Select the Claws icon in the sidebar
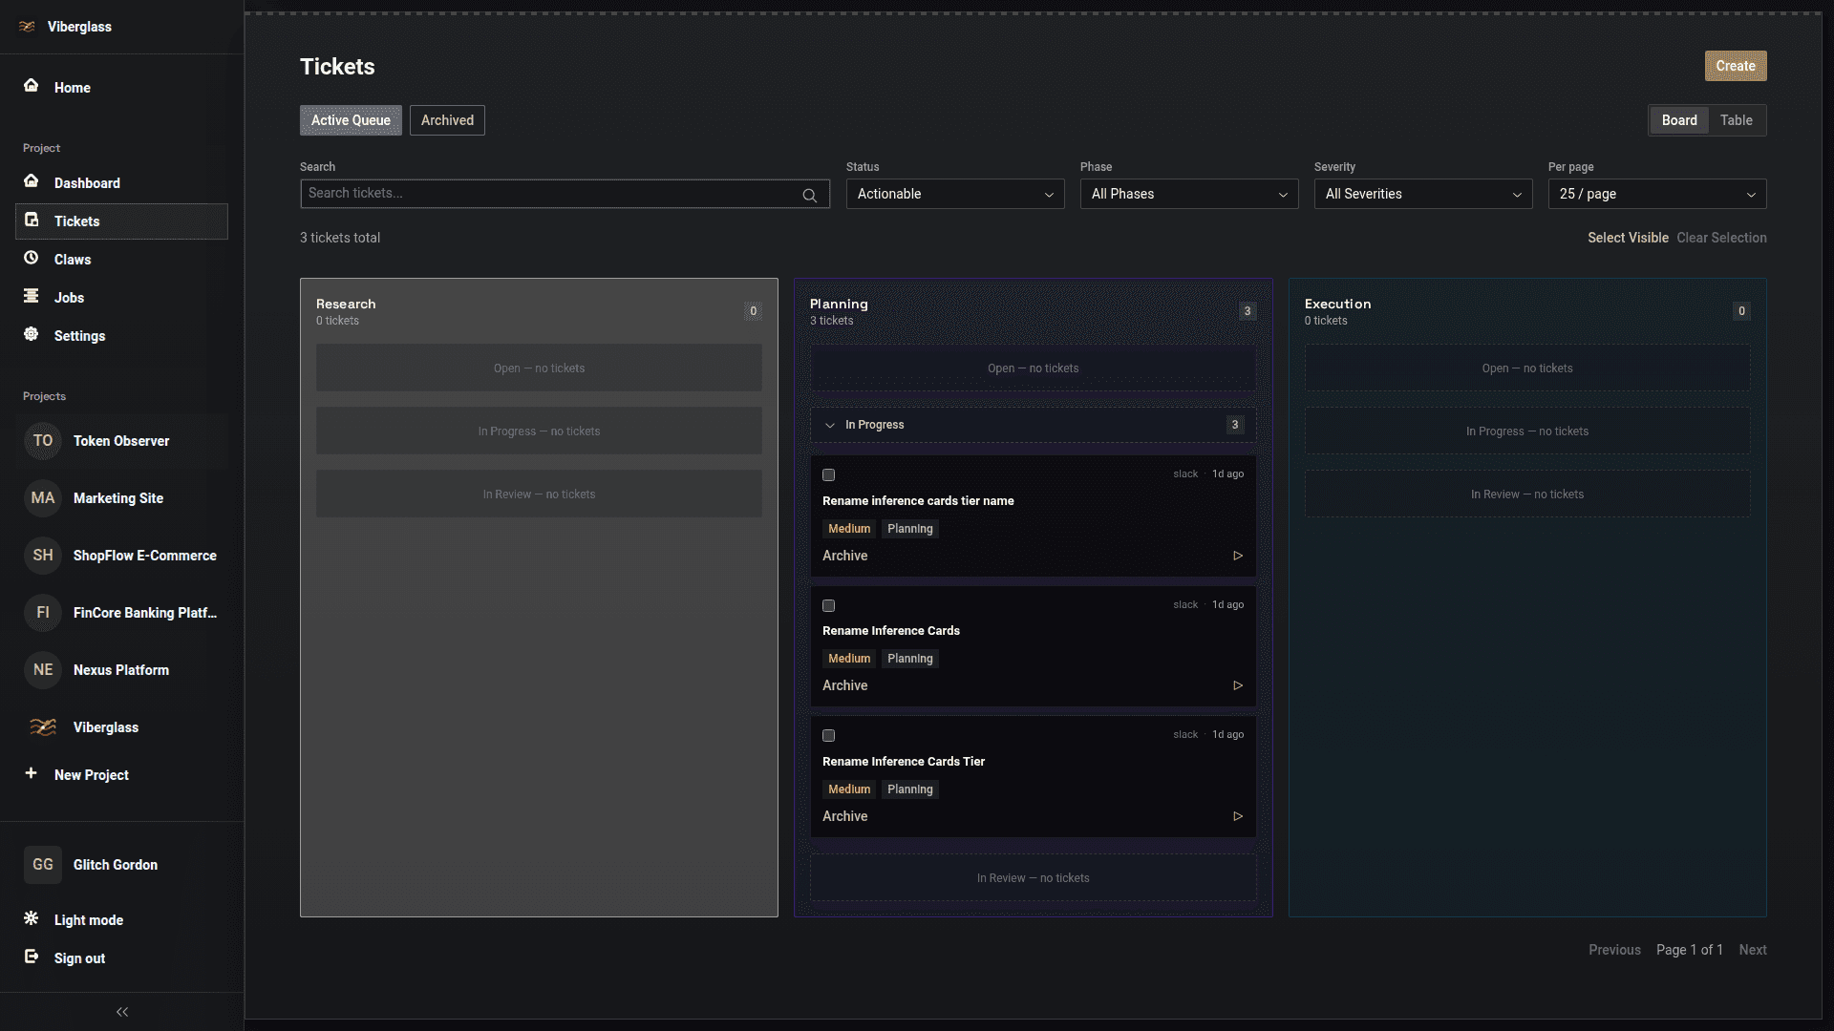This screenshot has height=1031, width=1834. pyautogui.click(x=30, y=259)
